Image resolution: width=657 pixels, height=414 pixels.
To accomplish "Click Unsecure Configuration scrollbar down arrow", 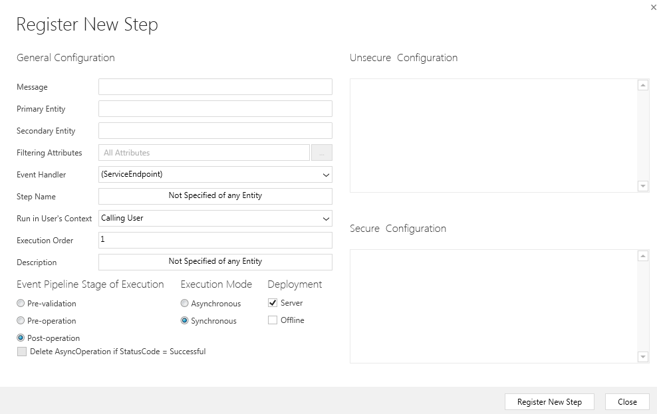I will [643, 186].
